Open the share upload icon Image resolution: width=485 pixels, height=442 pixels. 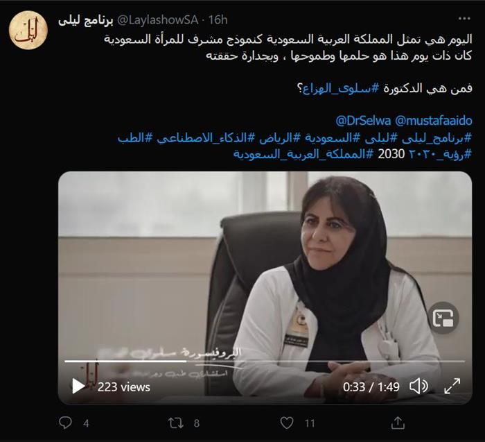[x=398, y=423]
